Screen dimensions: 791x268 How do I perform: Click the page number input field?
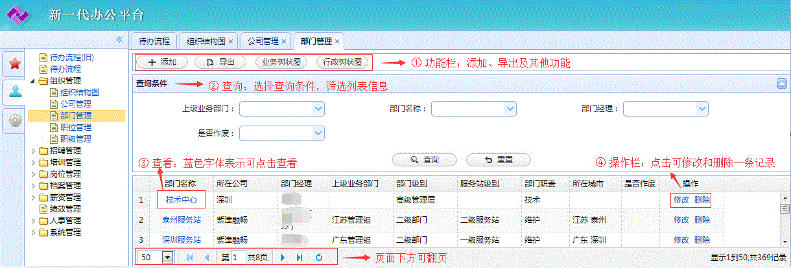point(237,257)
